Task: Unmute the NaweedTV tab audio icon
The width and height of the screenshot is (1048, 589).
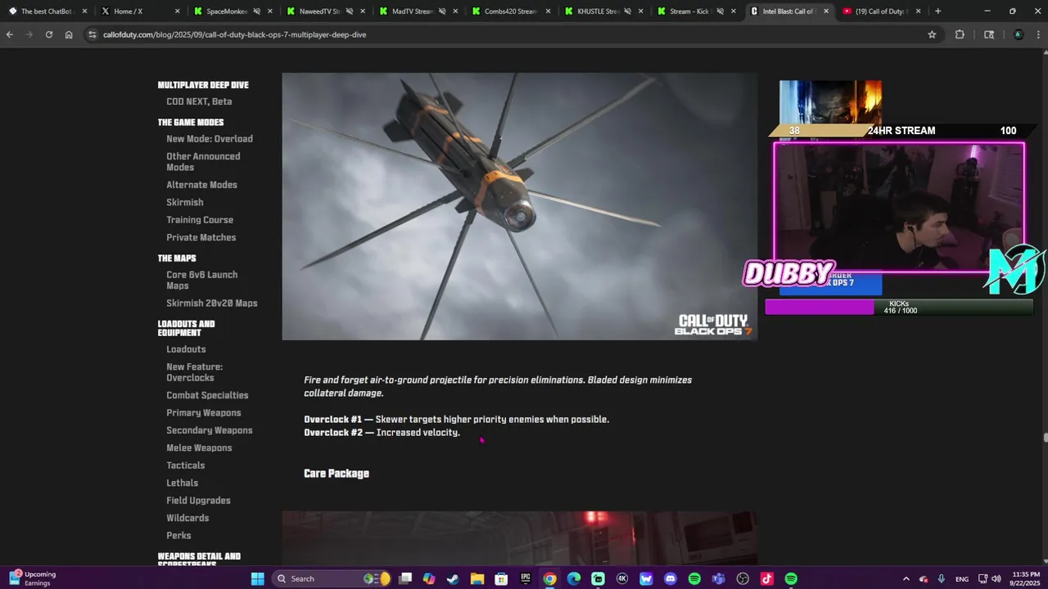Action: [x=349, y=11]
